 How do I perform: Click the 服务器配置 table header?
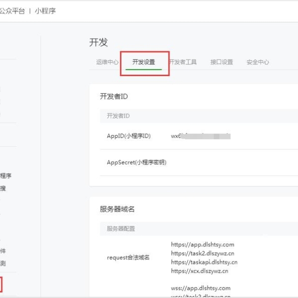tap(121, 229)
